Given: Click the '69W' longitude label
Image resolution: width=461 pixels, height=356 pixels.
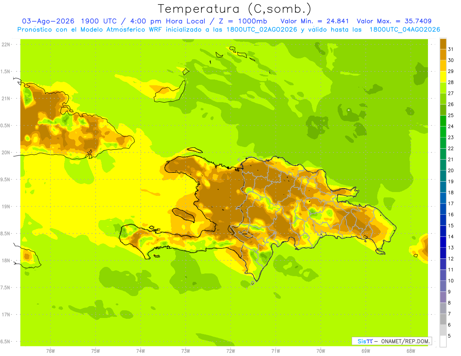Looking at the screenshot, I should pos(366,351).
